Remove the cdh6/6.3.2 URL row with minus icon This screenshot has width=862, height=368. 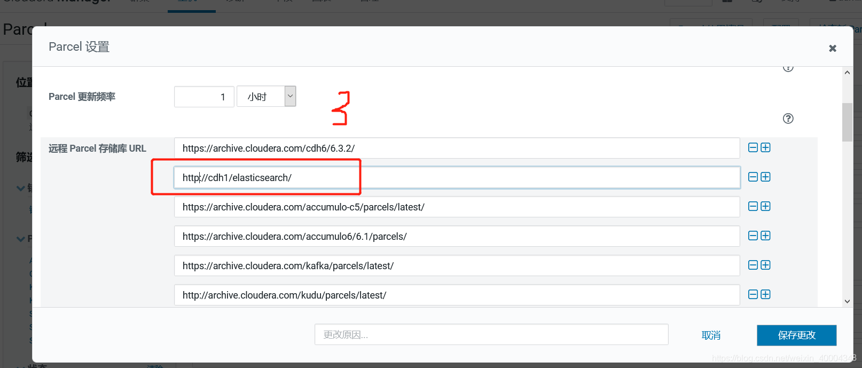753,147
